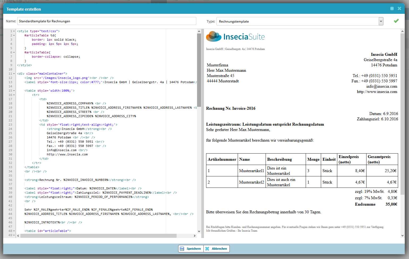Click 'Bitte überweisen Sie den Rechnungsbetrag' text
Screen dimensions: 409x259
coord(263,212)
